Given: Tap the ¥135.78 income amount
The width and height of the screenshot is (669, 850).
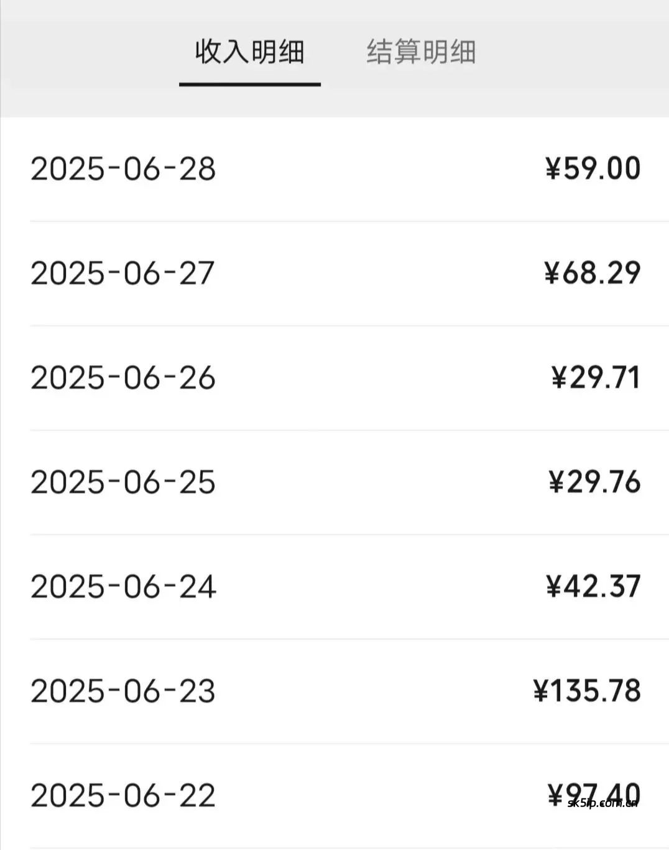Looking at the screenshot, I should point(587,691).
